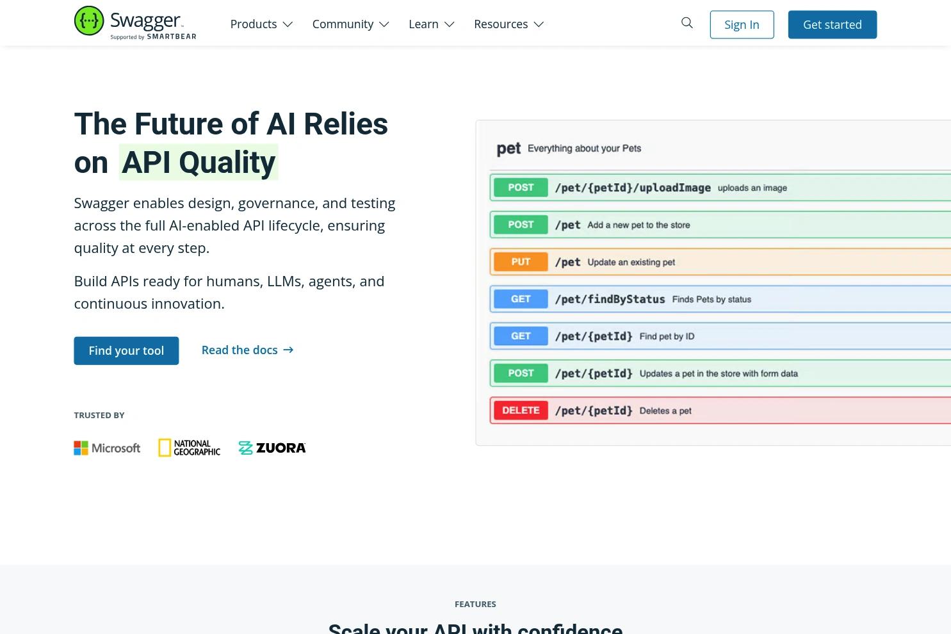Expand the Resources menu chevron
This screenshot has width=951, height=634.
539,24
